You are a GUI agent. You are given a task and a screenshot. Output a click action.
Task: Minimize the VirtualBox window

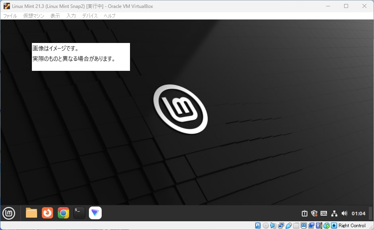point(328,6)
